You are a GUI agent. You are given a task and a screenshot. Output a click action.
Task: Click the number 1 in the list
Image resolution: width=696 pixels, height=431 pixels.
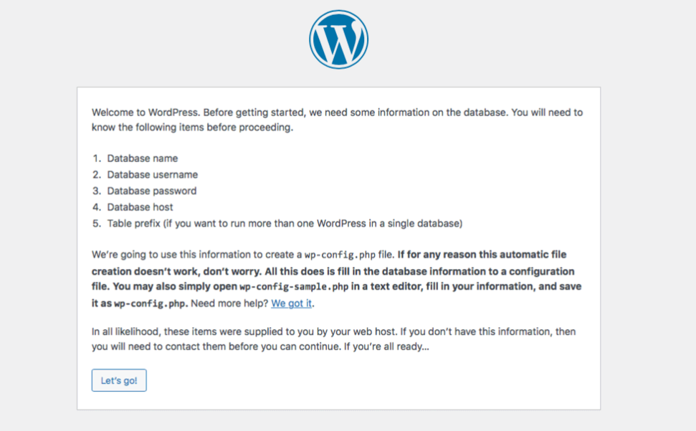[x=97, y=158]
